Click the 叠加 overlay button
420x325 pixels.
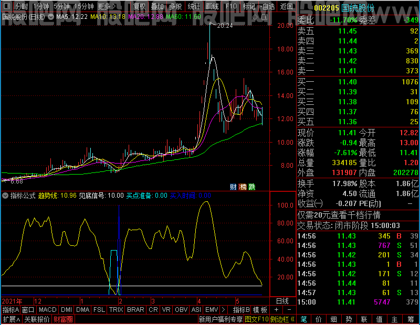pyautogui.click(x=157, y=6)
